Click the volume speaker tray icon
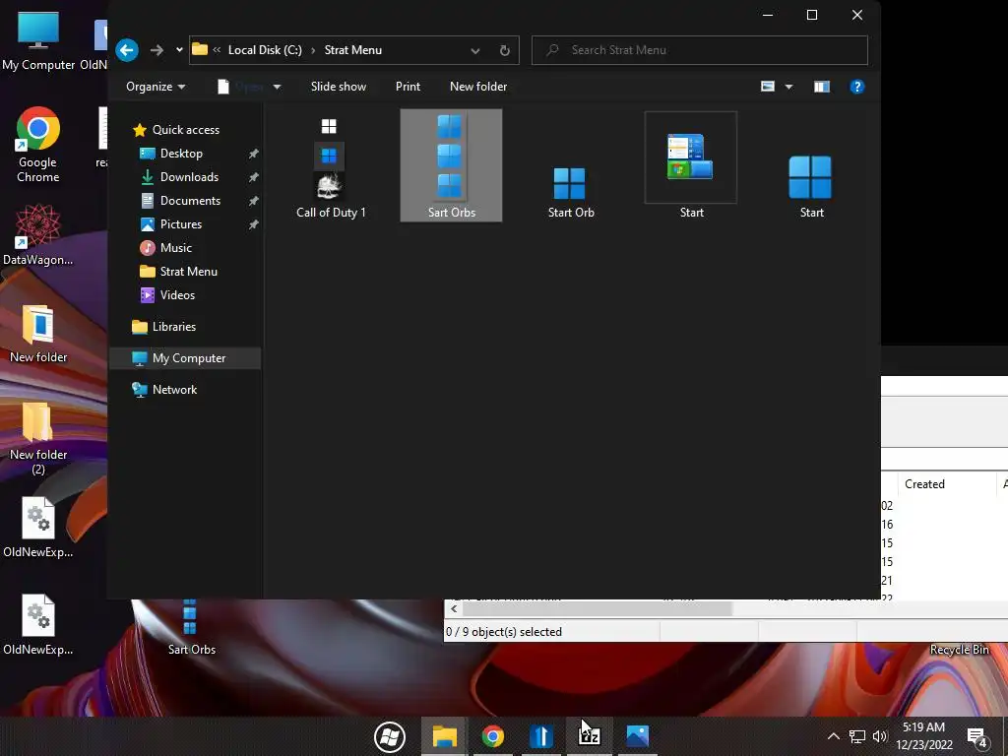This screenshot has height=756, width=1008. 880,736
